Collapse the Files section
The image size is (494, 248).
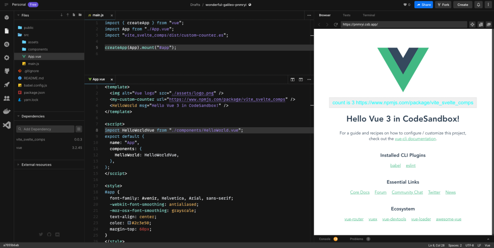(18, 15)
